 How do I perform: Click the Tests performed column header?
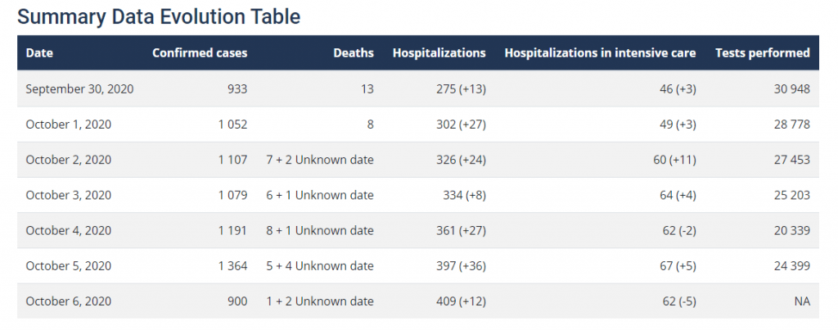click(x=762, y=53)
